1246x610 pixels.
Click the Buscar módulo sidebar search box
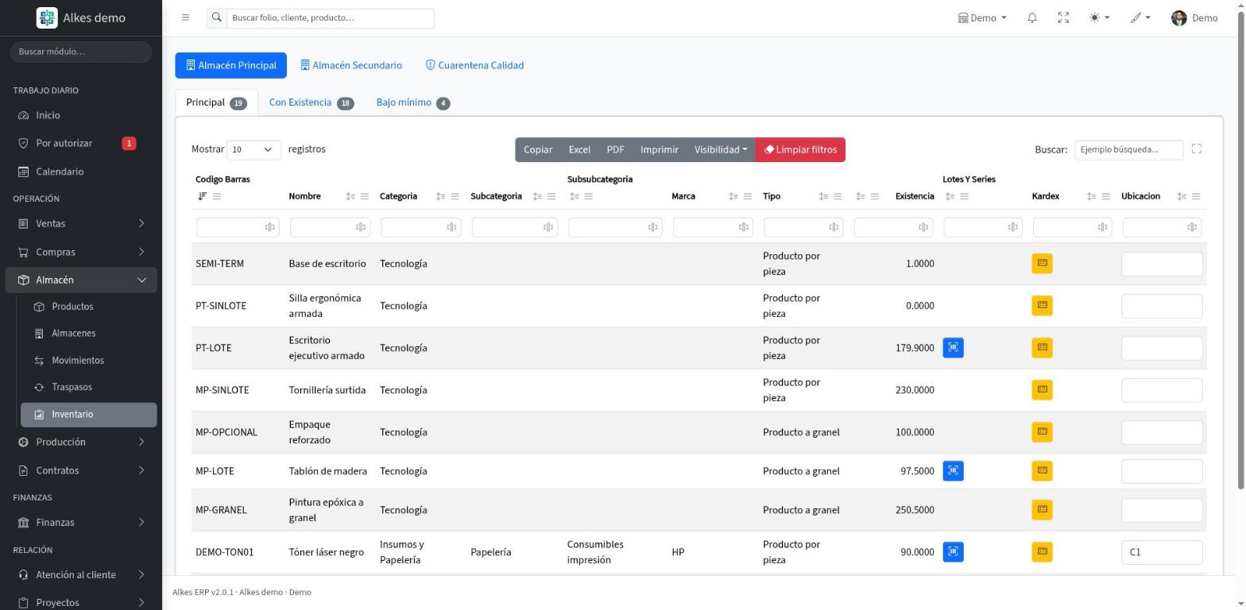click(x=81, y=52)
